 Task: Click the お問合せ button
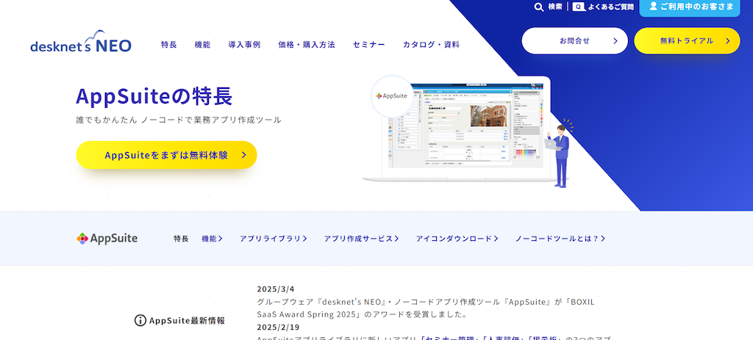pos(575,41)
